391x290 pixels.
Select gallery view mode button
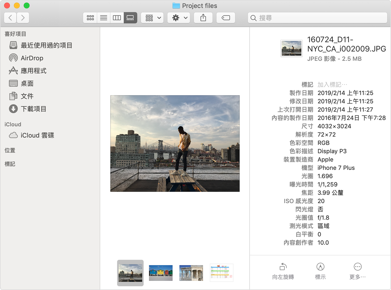130,18
